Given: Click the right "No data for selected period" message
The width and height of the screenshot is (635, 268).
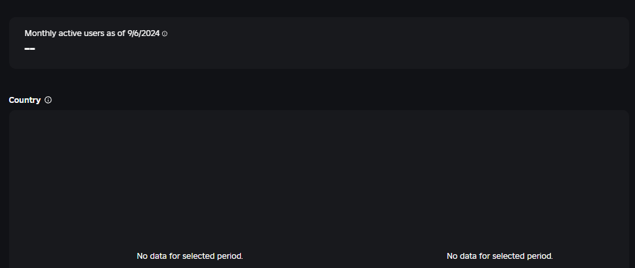Looking at the screenshot, I should (499, 256).
